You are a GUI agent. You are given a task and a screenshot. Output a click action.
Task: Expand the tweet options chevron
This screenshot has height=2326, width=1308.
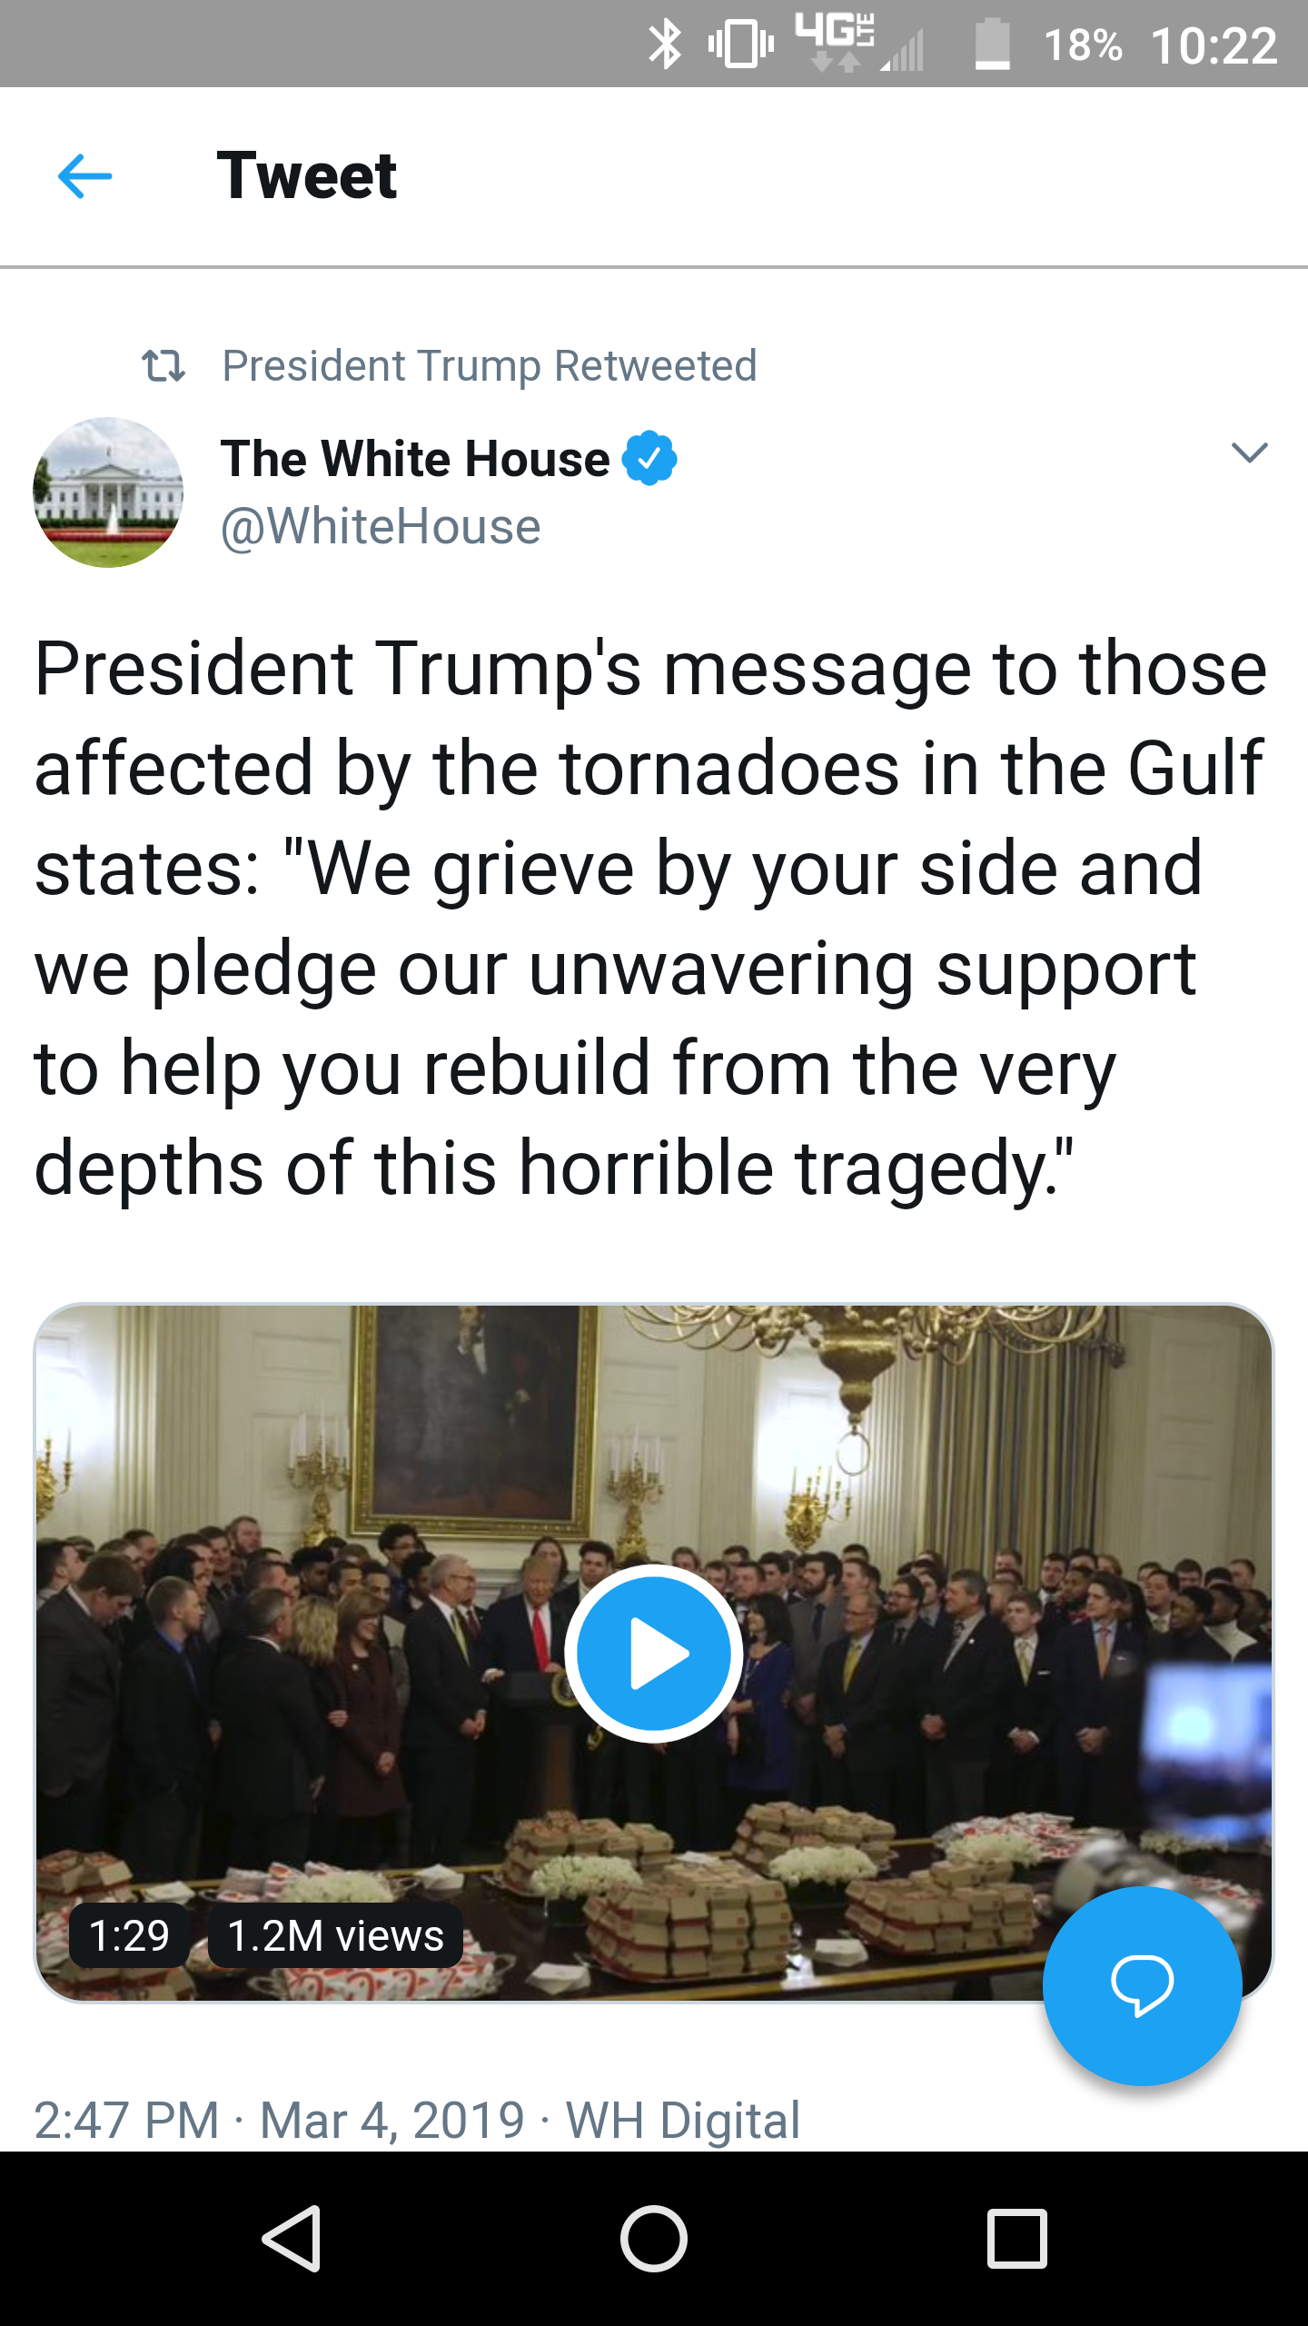point(1249,452)
